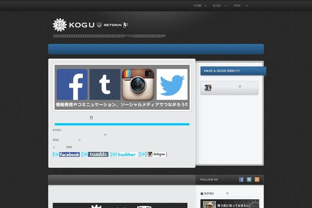Click the SETOKIN logo text

112,25
